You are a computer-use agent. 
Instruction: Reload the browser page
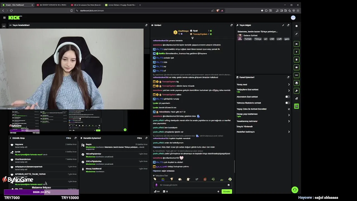11,11
